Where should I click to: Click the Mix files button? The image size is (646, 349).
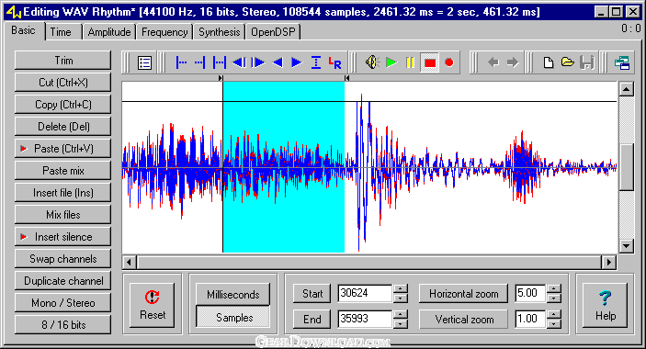click(63, 214)
